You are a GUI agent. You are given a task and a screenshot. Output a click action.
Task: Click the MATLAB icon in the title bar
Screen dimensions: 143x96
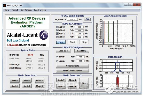click(x=4, y=5)
